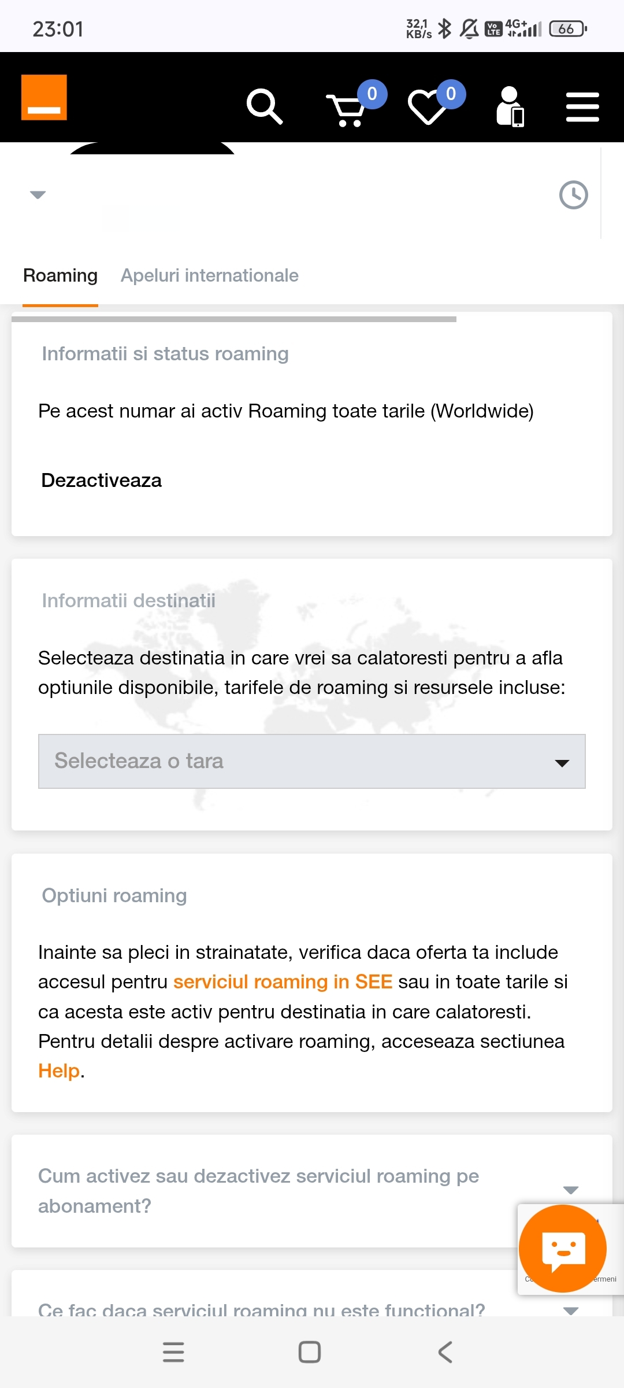This screenshot has width=624, height=1388.
Task: Click Dezactiveaza to disable roaming
Action: (101, 480)
